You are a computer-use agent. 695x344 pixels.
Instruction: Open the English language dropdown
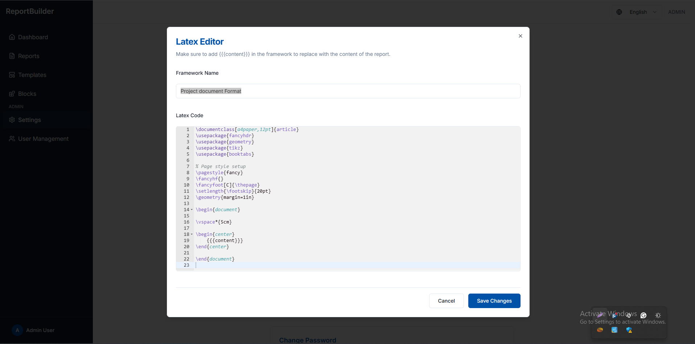[x=642, y=12]
